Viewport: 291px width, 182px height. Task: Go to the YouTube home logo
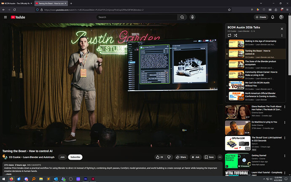(18, 17)
